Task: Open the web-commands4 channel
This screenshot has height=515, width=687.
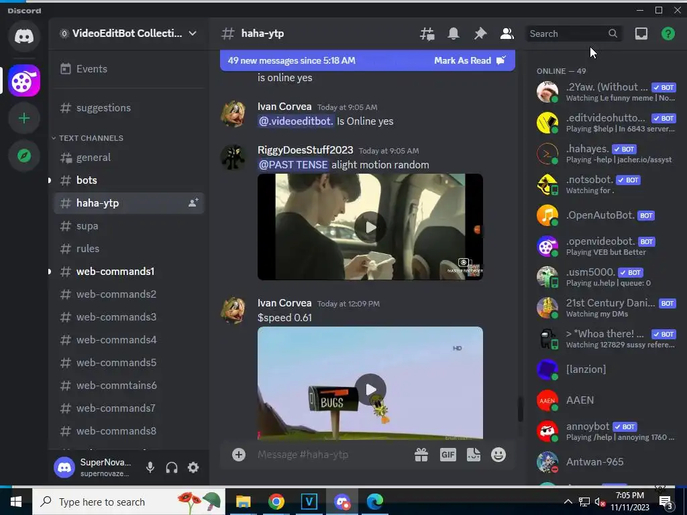Action: click(129, 339)
